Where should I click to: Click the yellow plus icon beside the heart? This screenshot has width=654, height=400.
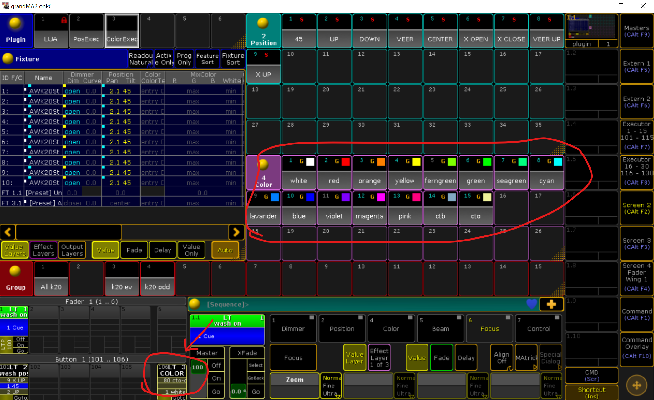[551, 304]
